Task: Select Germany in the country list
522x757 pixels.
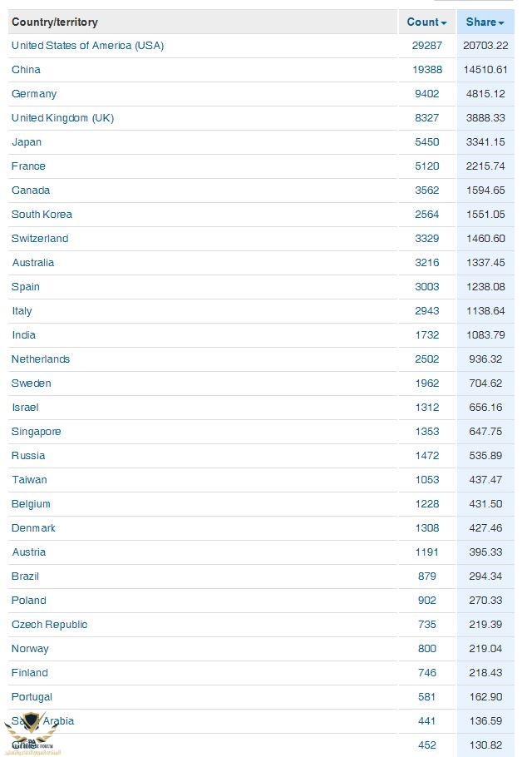Action: [34, 94]
